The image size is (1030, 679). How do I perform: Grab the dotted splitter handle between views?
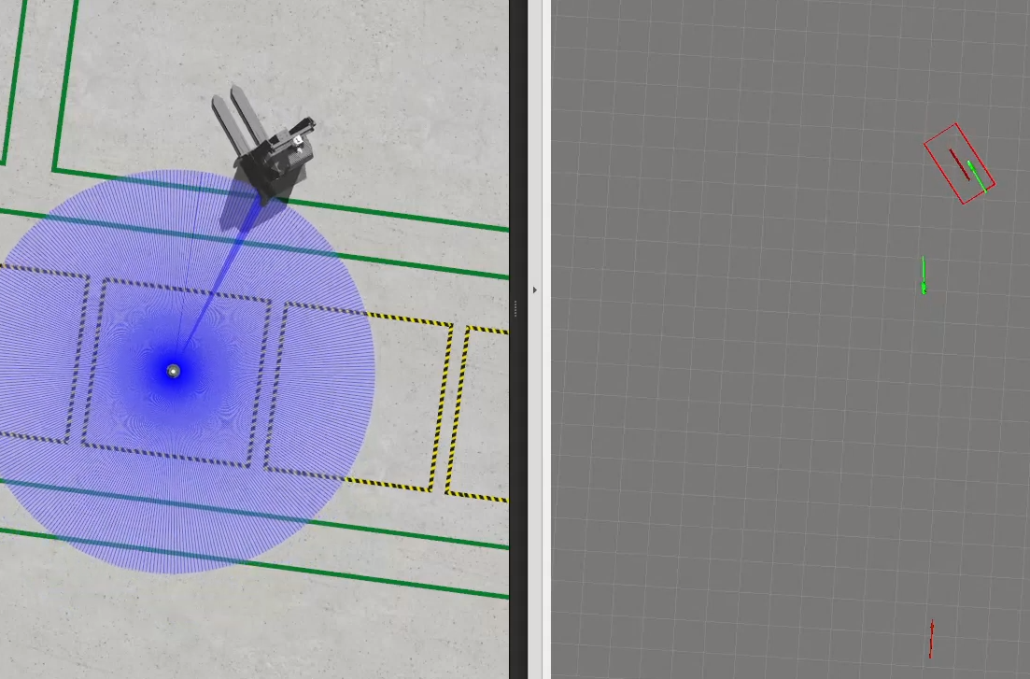(x=515, y=308)
